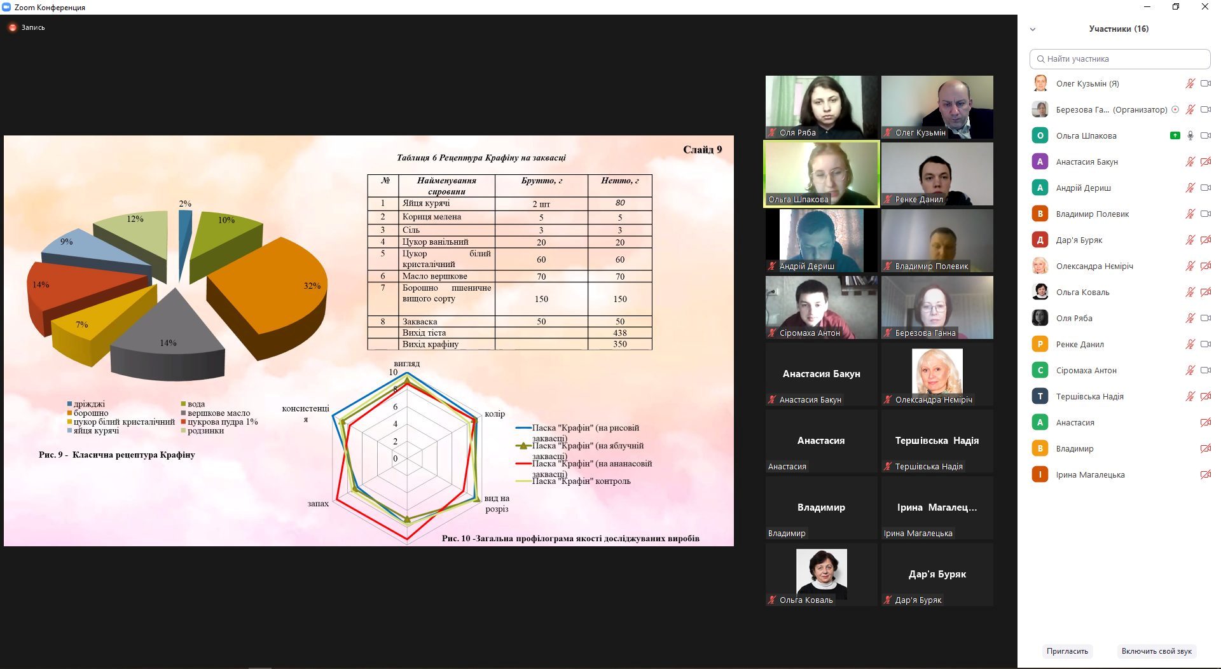The image size is (1221, 669).
Task: Click Оля Ряба's muted microphone icon in list
Action: [x=1190, y=318]
